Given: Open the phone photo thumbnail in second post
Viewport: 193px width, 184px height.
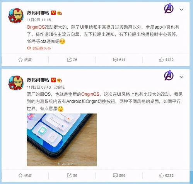Looking at the screenshot, I should [x=61, y=140].
